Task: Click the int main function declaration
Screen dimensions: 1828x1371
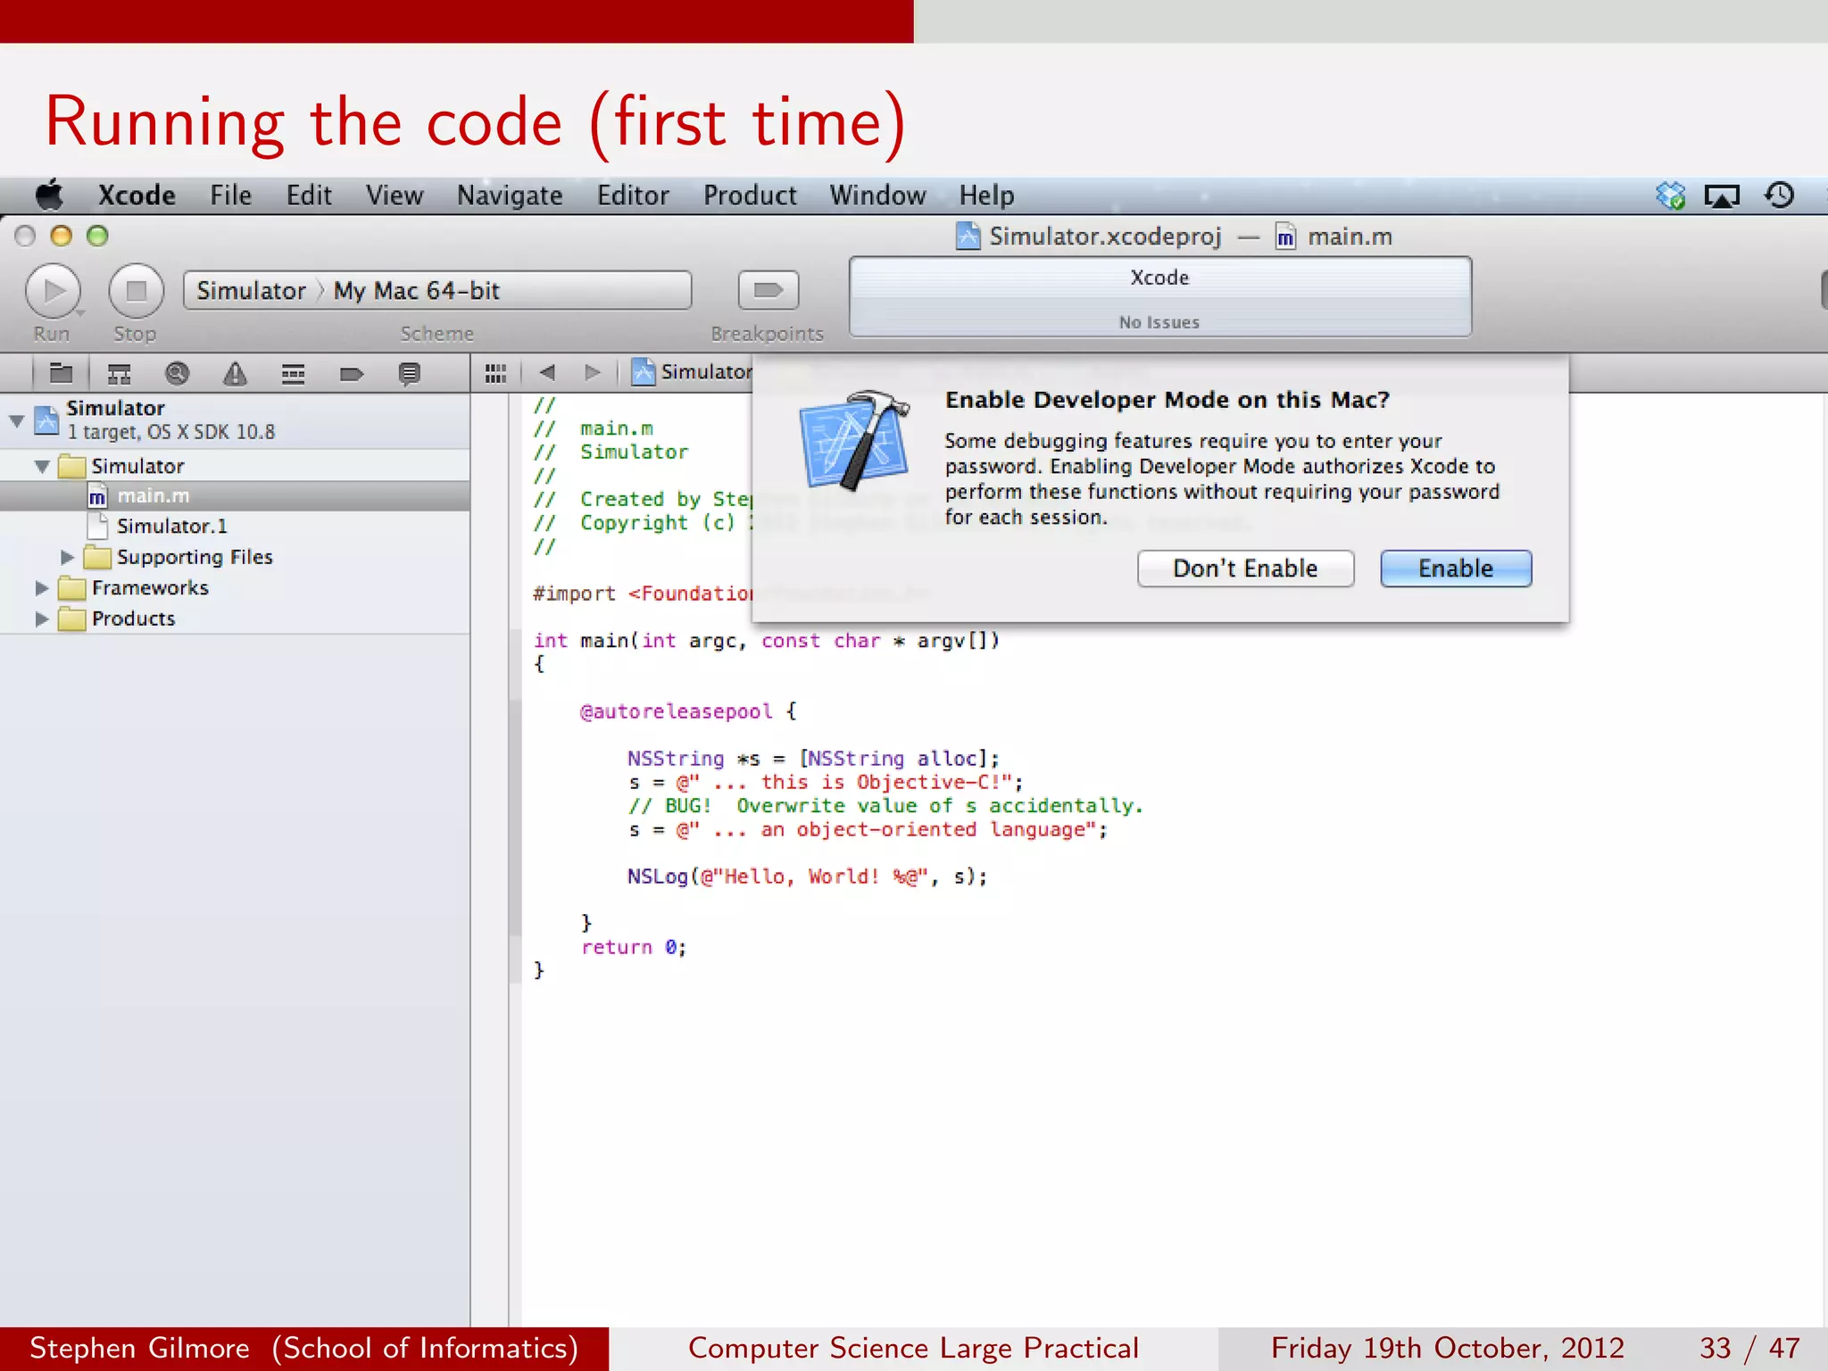Action: [766, 641]
